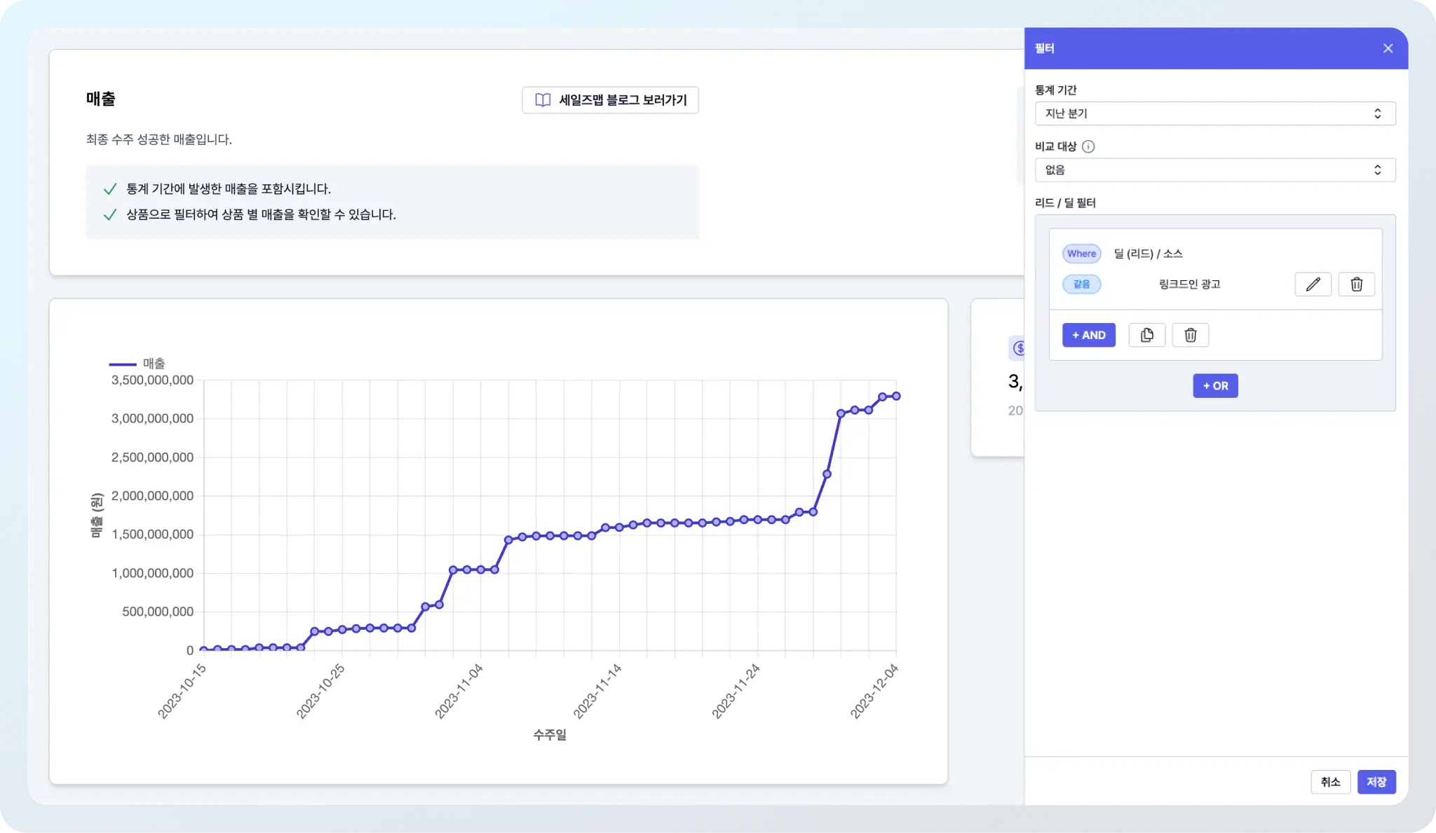Click the 2023-12-04 x-axis date label
This screenshot has width=1436, height=833.
(874, 691)
